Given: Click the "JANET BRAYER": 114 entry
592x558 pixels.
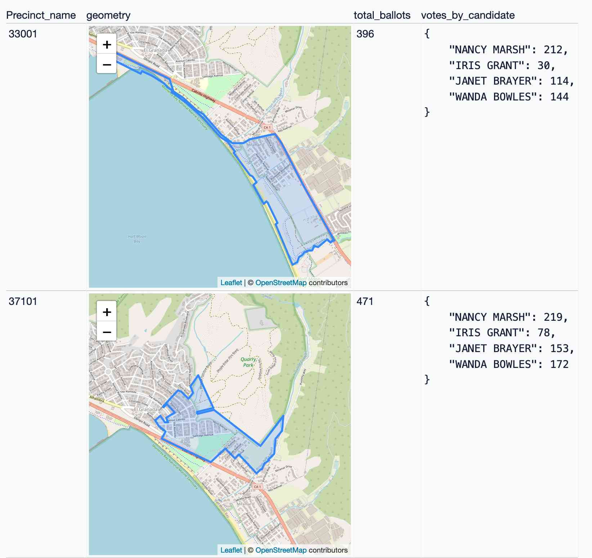Looking at the screenshot, I should click(x=511, y=81).
